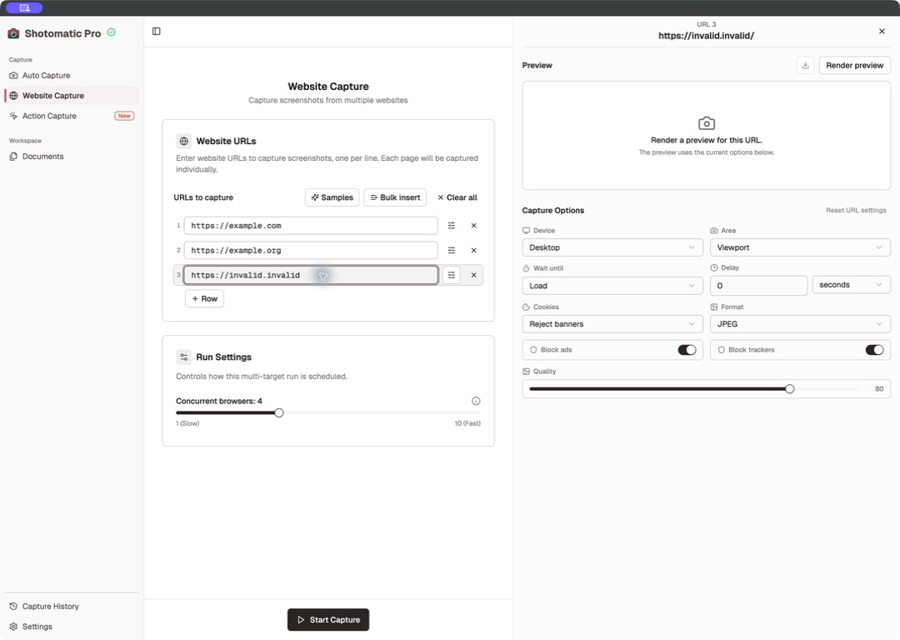Click the 10 (Fast) label
The width and height of the screenshot is (900, 640).
click(467, 423)
